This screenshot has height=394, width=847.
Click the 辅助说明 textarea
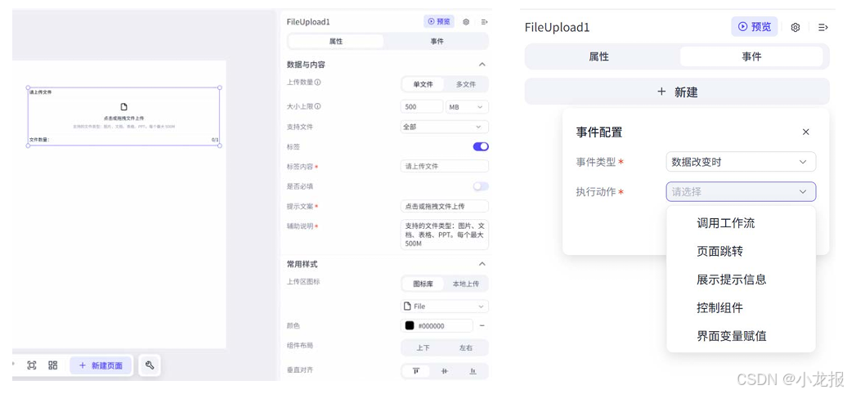click(445, 235)
